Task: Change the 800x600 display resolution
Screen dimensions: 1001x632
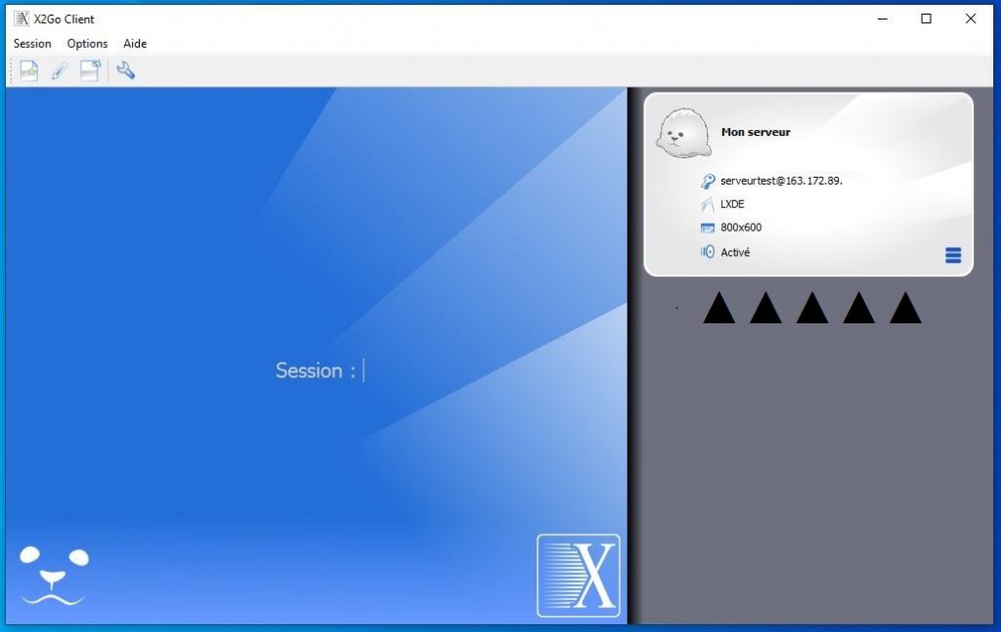Action: pos(741,228)
